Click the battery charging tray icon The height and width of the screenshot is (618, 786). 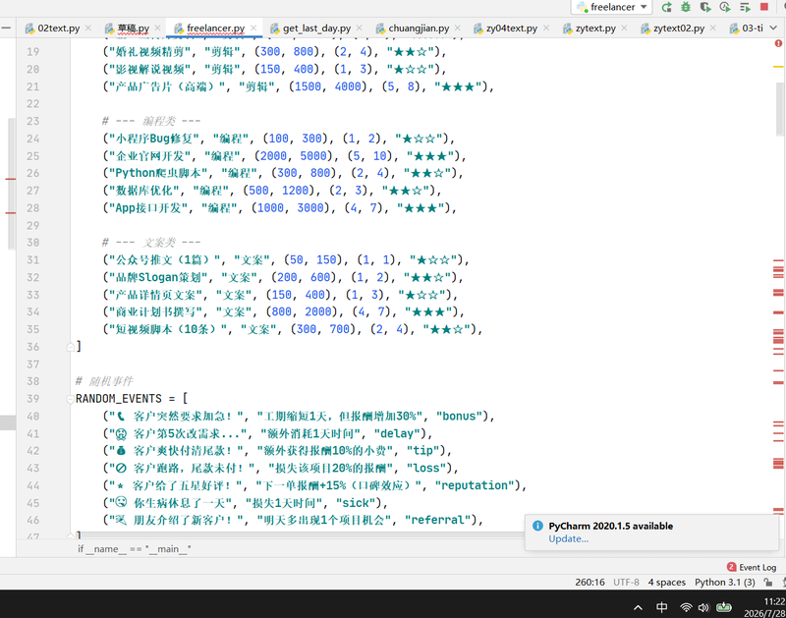723,607
